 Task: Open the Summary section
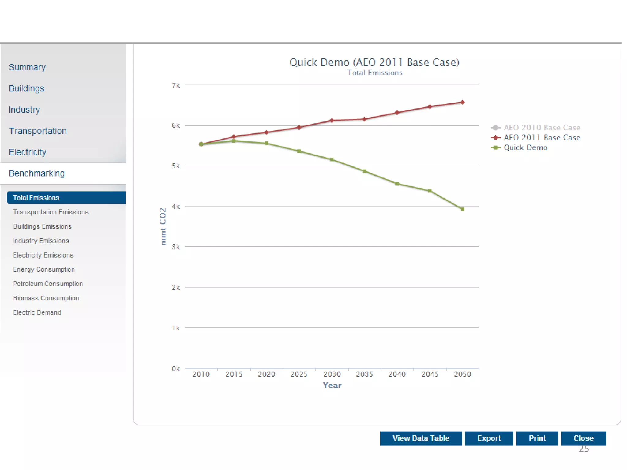tap(27, 67)
